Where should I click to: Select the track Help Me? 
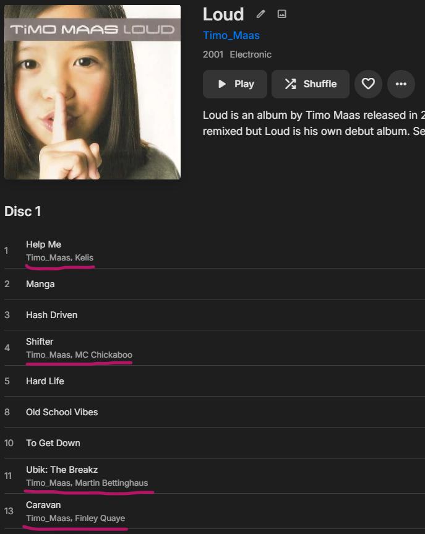pos(43,244)
